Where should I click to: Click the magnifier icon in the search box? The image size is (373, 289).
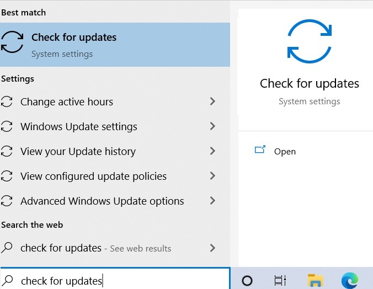point(8,280)
